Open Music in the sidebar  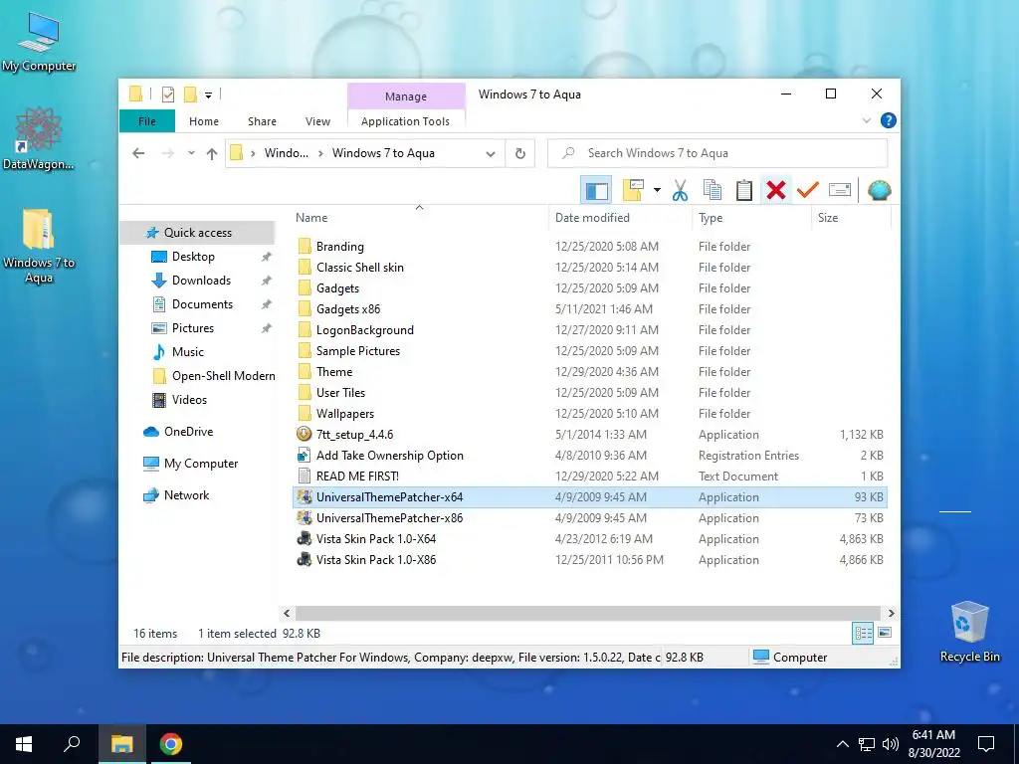point(187,352)
